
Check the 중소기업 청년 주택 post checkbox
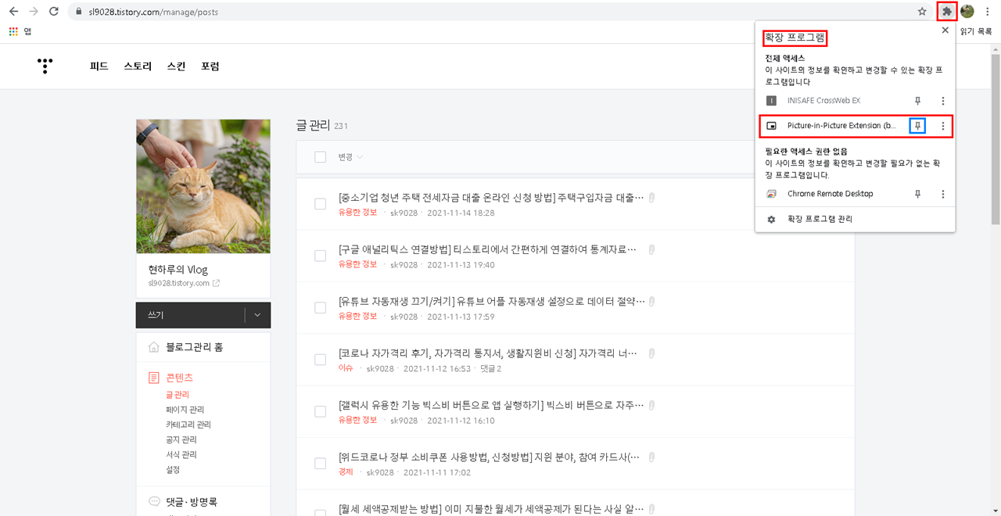(x=320, y=204)
